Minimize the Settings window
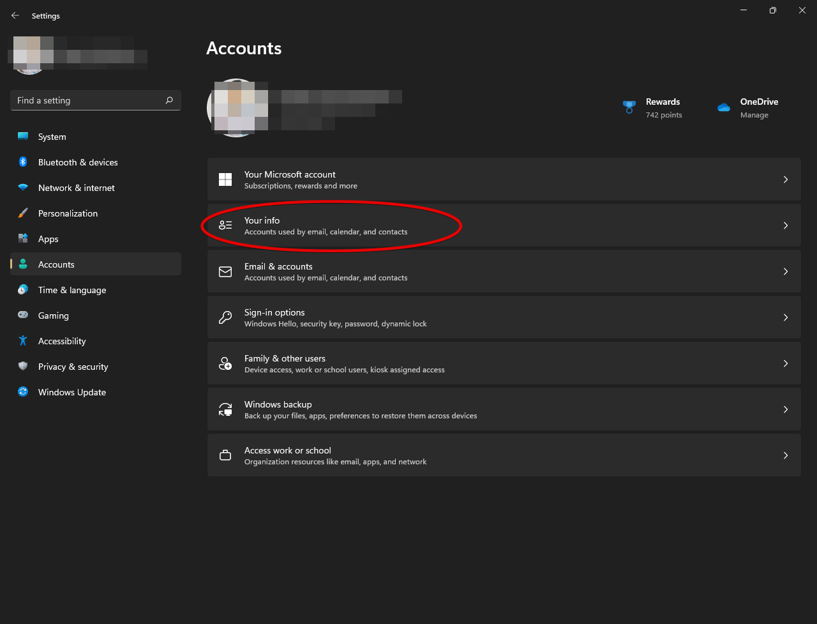The image size is (817, 624). [744, 10]
